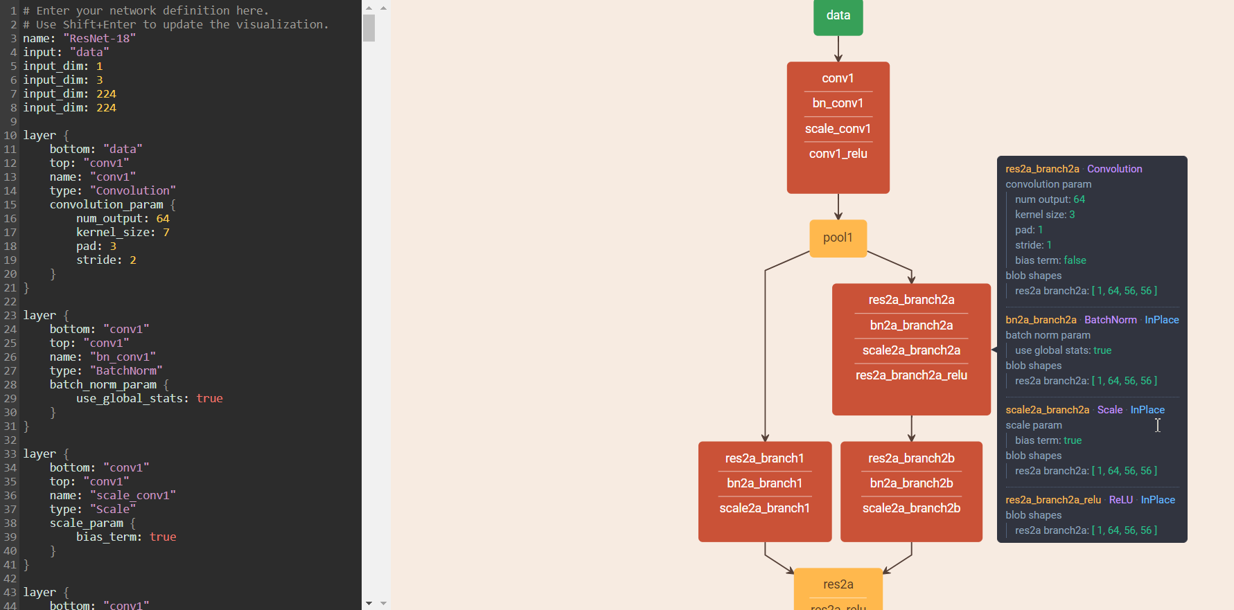Click the editor vertical scrollbar thumb
Screen dimensions: 1234x610
click(369, 28)
